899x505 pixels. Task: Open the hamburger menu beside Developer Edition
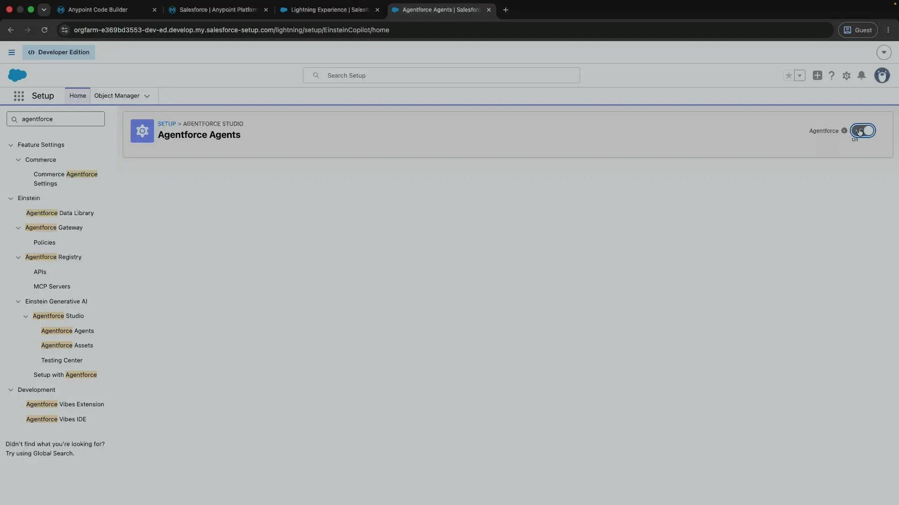[12, 52]
